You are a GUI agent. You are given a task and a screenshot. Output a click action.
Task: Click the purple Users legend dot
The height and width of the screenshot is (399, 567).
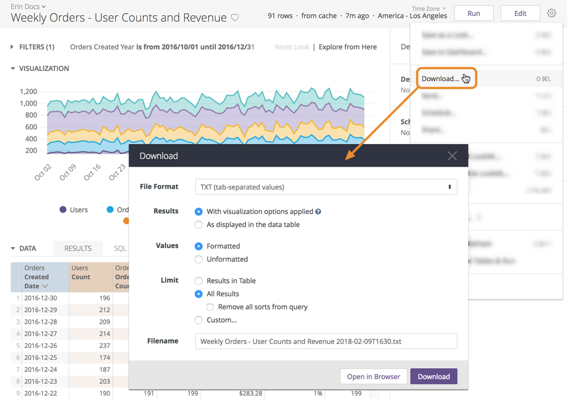[x=63, y=209]
